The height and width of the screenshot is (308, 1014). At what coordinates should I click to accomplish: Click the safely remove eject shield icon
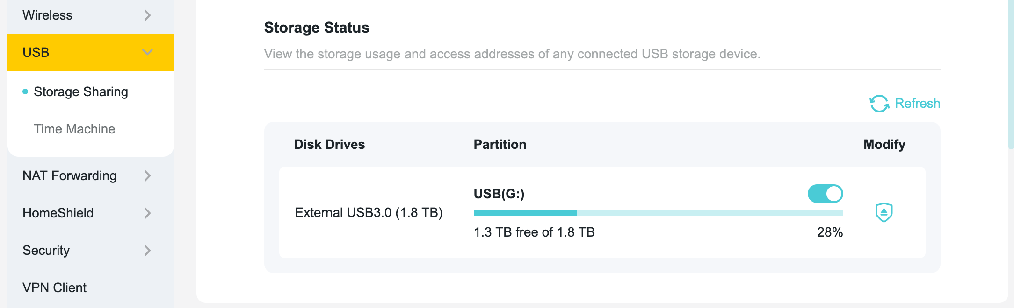pyautogui.click(x=884, y=212)
